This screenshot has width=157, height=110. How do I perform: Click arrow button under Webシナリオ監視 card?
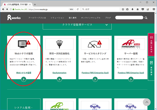(24, 79)
